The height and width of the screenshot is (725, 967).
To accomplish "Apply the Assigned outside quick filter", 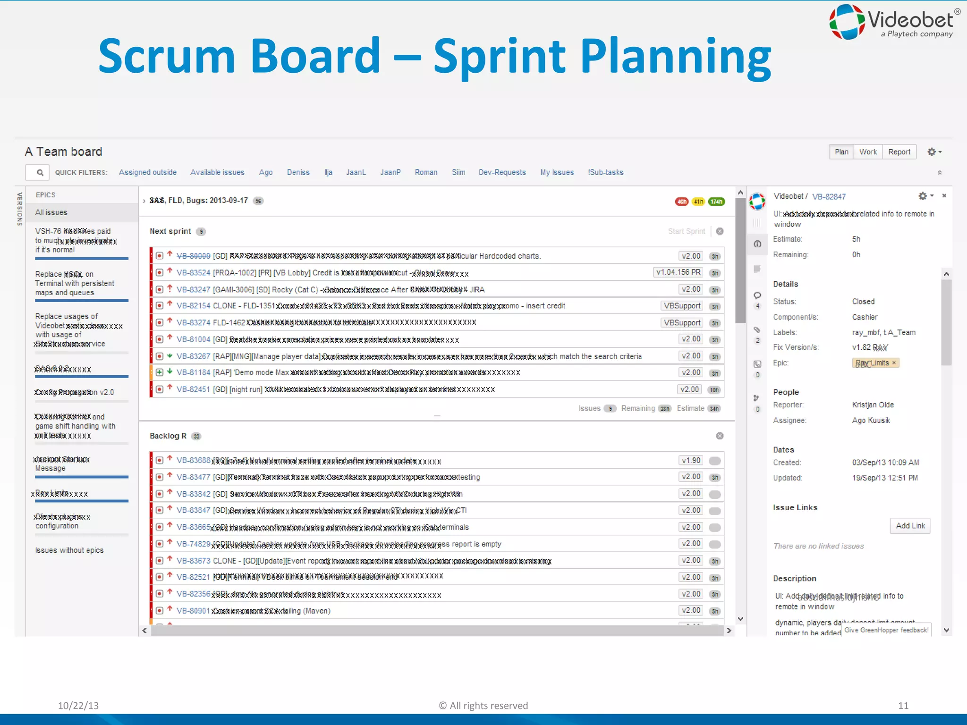I will [x=148, y=173].
